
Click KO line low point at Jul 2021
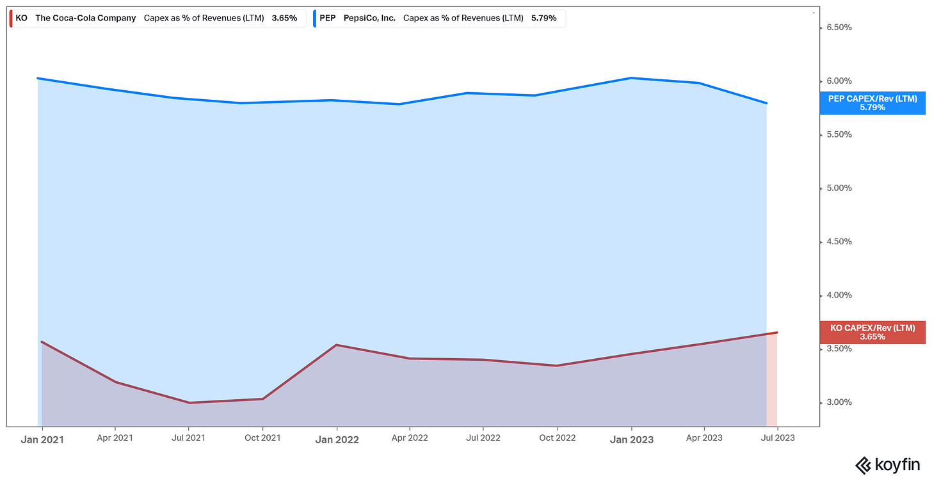coord(189,402)
